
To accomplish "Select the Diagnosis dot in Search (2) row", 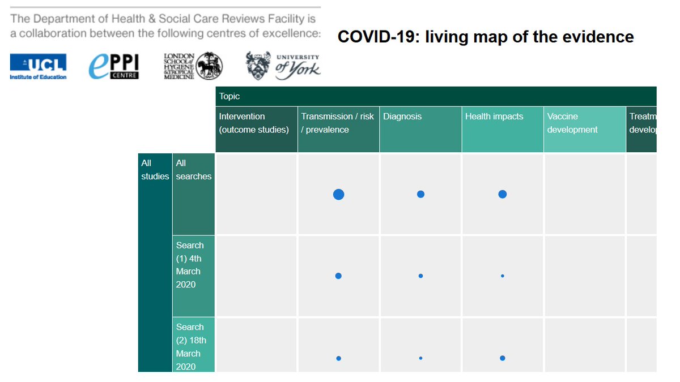I will pyautogui.click(x=420, y=358).
